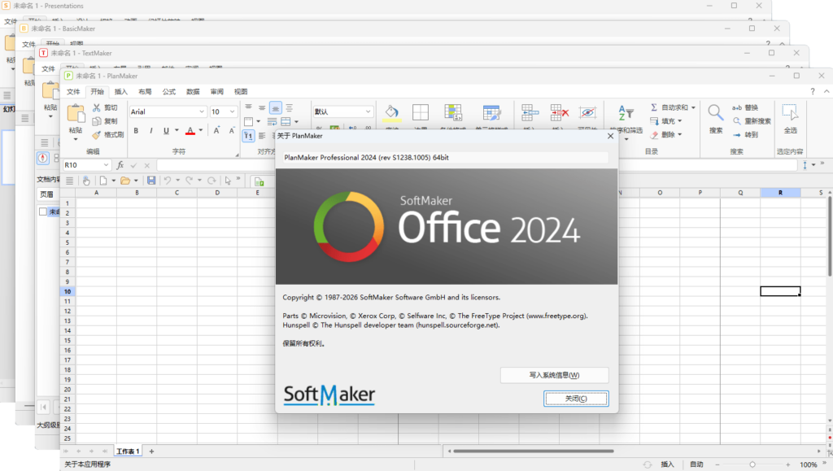The height and width of the screenshot is (471, 833).
Task: Click the undo arrow in quick access toolbar
Action: tap(168, 181)
